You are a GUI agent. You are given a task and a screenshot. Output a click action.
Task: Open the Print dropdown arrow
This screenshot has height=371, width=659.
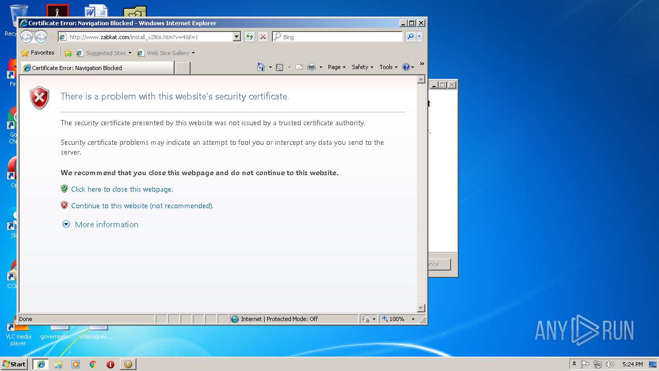[x=321, y=68]
